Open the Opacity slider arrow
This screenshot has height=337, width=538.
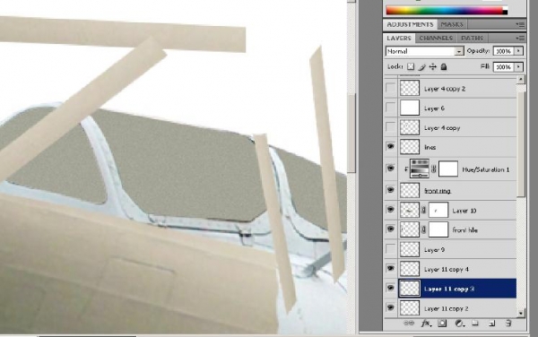coord(519,51)
